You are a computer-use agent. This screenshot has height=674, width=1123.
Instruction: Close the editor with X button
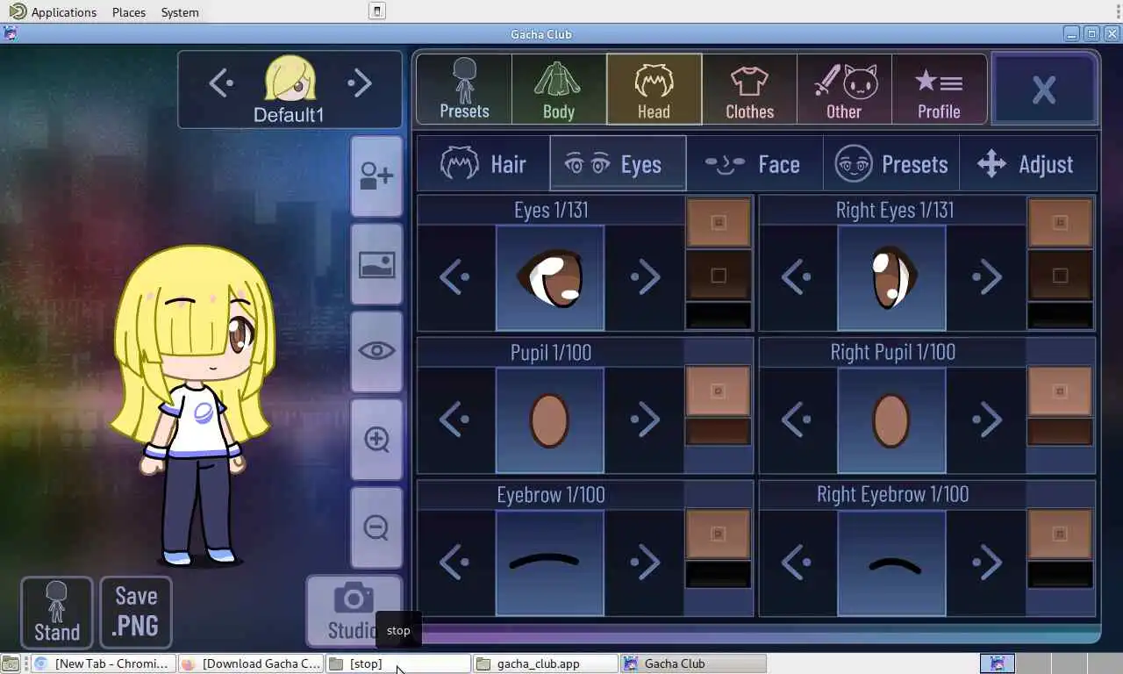(x=1044, y=89)
